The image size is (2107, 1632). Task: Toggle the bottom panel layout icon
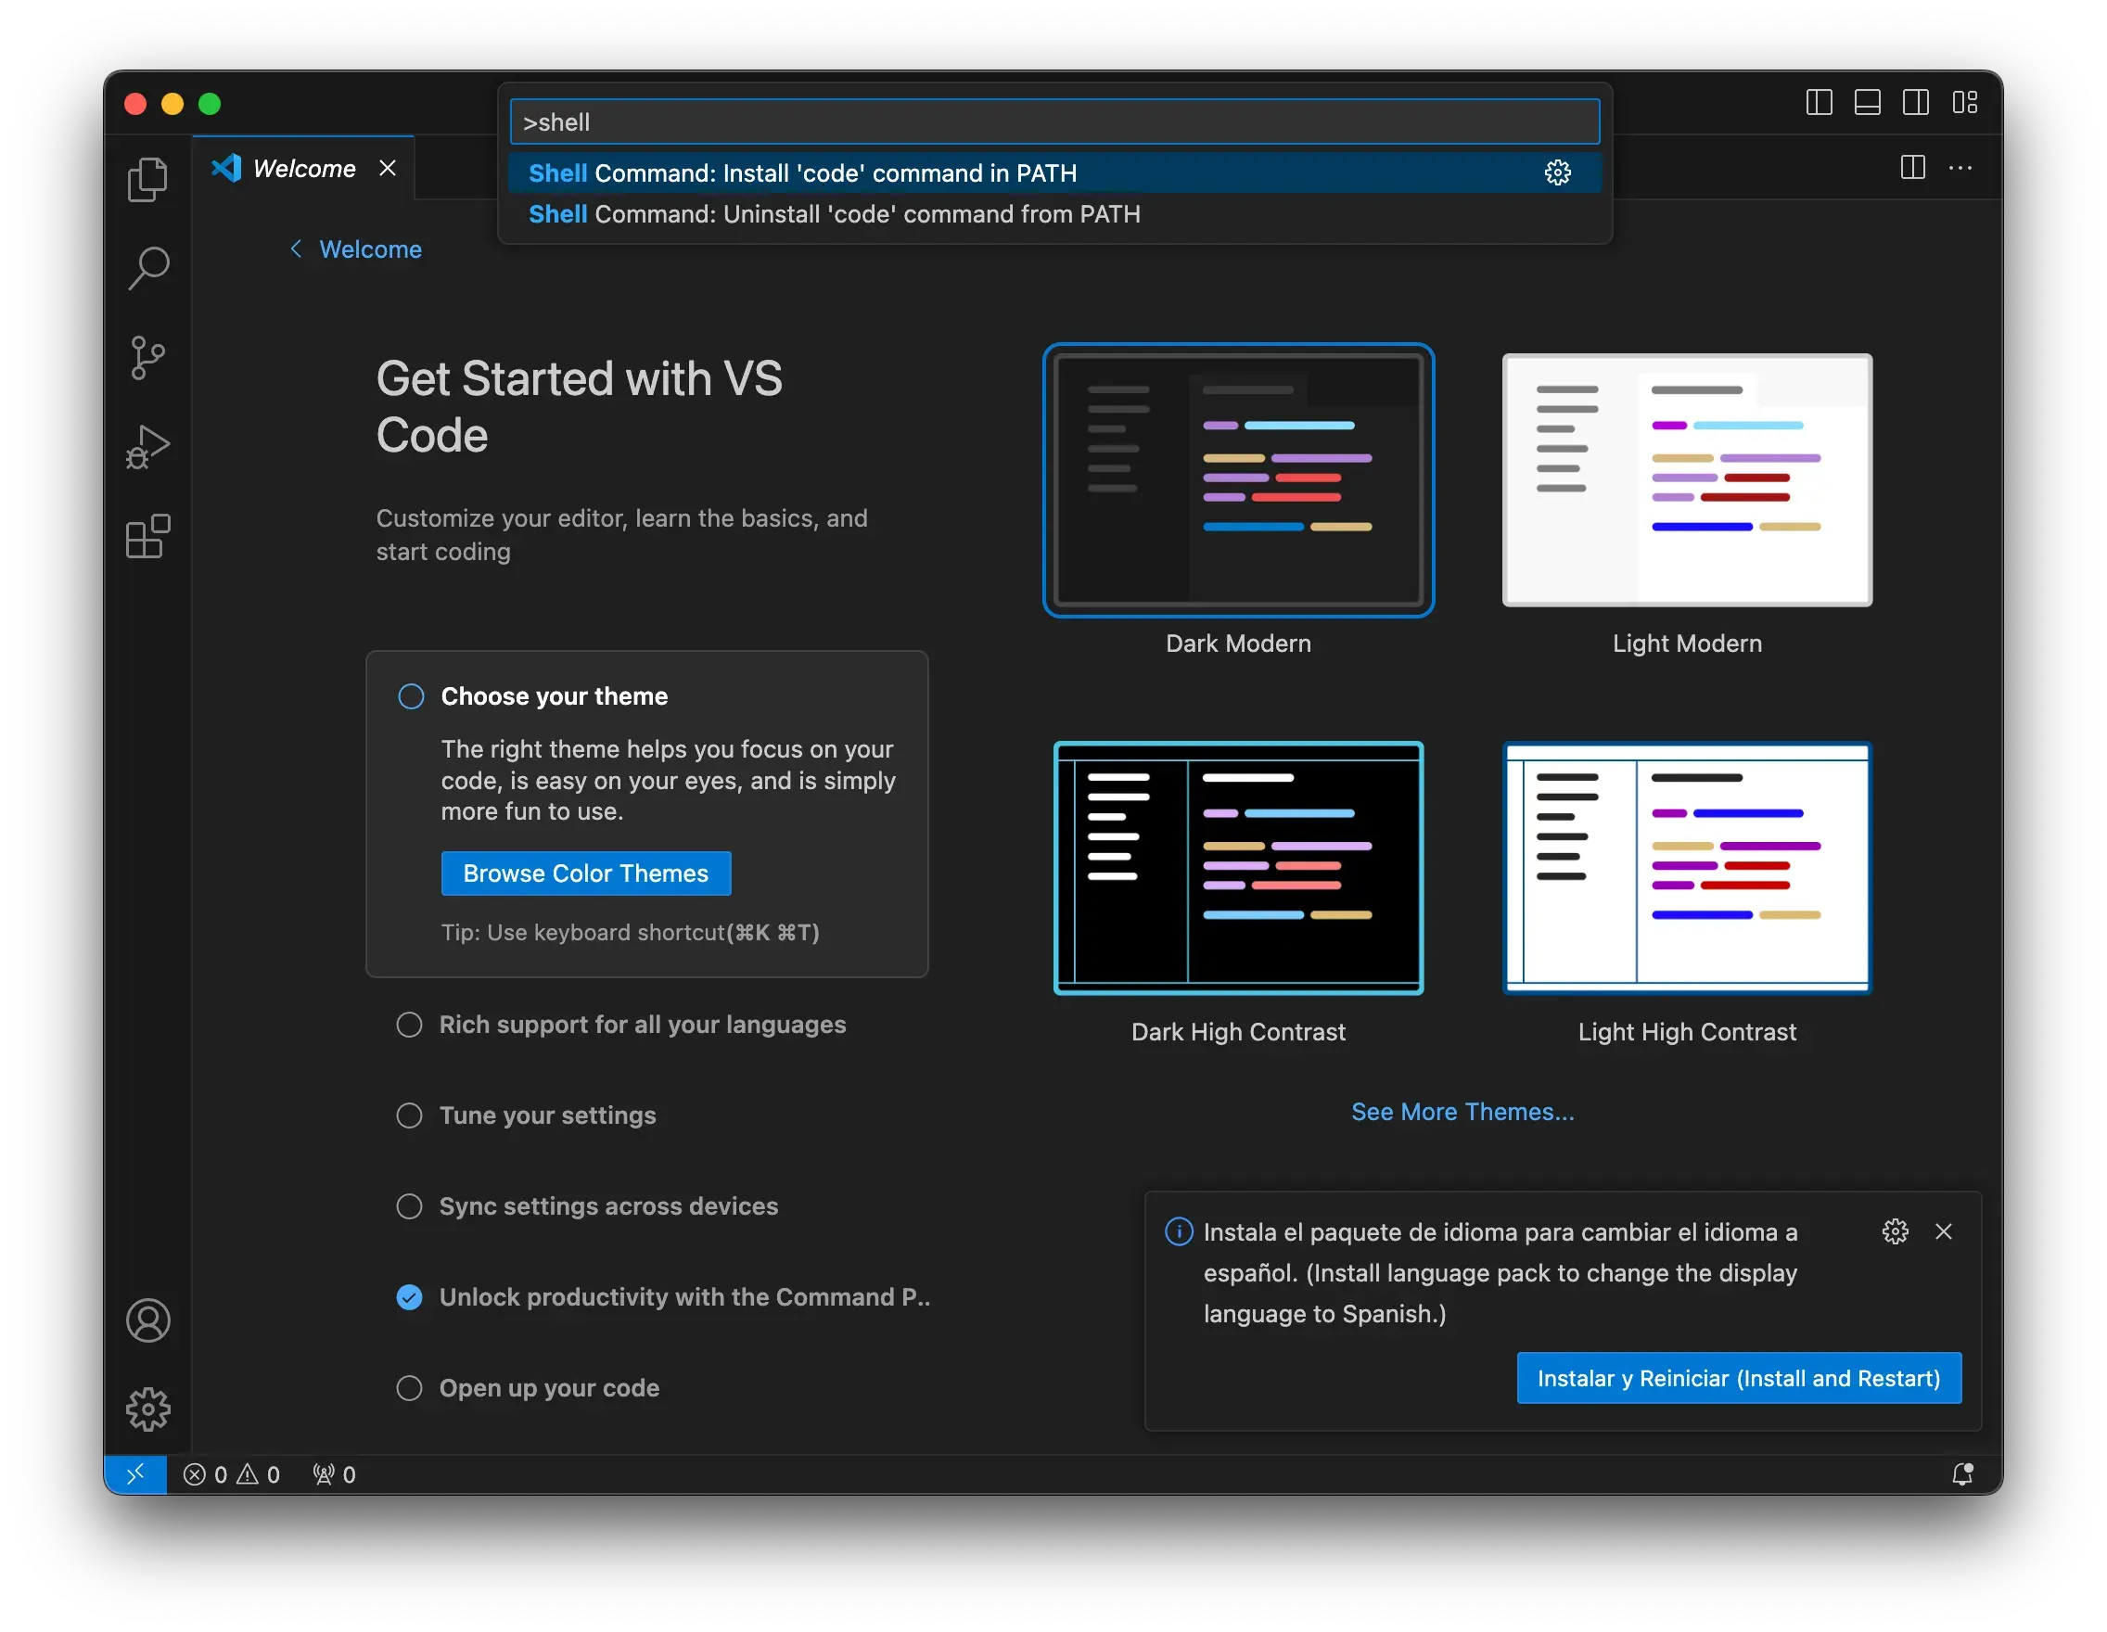(x=1867, y=102)
